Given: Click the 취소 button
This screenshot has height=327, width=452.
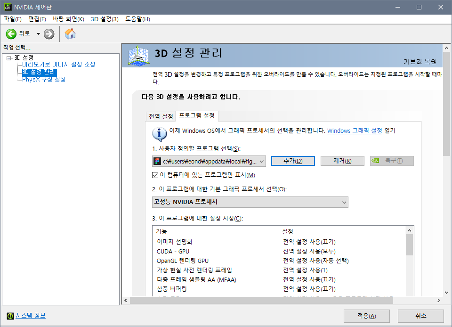Looking at the screenshot, I should [421, 316].
